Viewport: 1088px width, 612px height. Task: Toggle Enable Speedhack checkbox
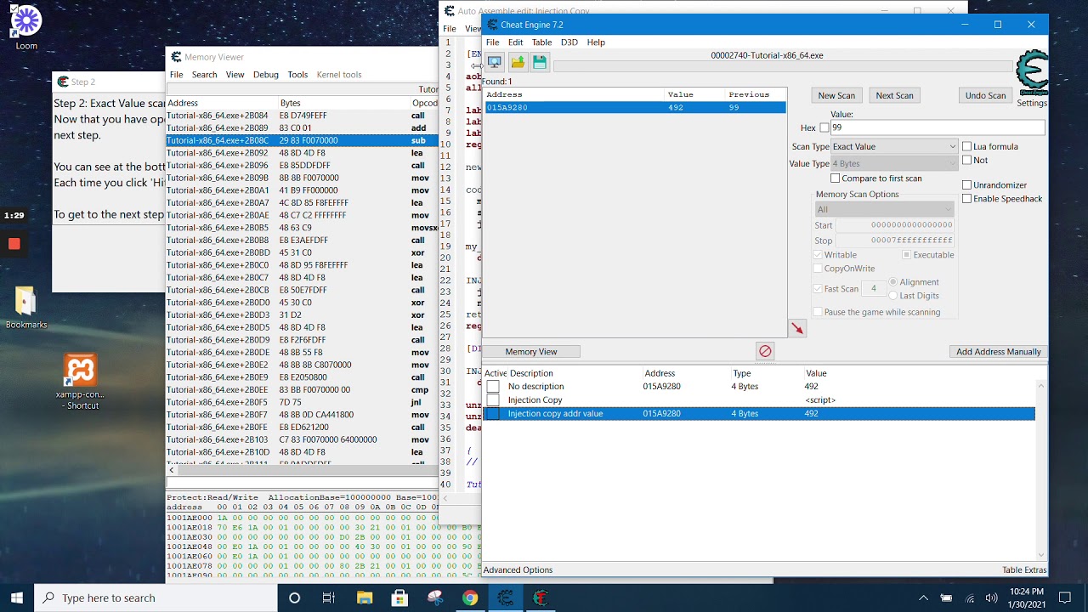966,198
